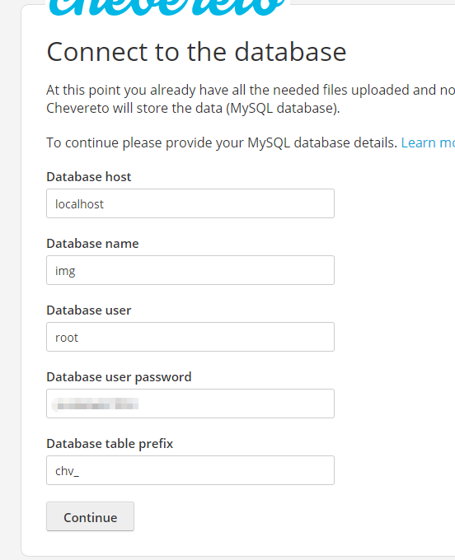Click the 'Database table prefix' label
This screenshot has height=560, width=455.
pos(110,444)
